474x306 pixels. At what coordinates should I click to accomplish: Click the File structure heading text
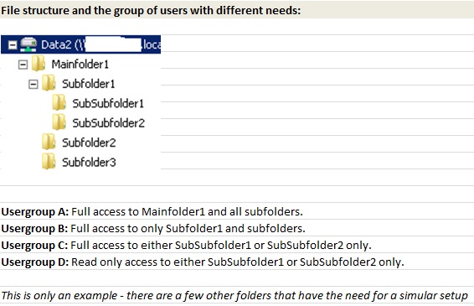(151, 10)
